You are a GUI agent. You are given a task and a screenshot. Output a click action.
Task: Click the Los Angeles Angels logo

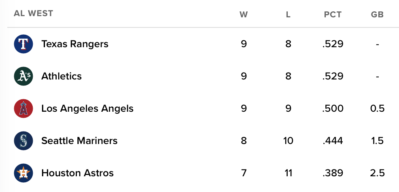[23, 109]
